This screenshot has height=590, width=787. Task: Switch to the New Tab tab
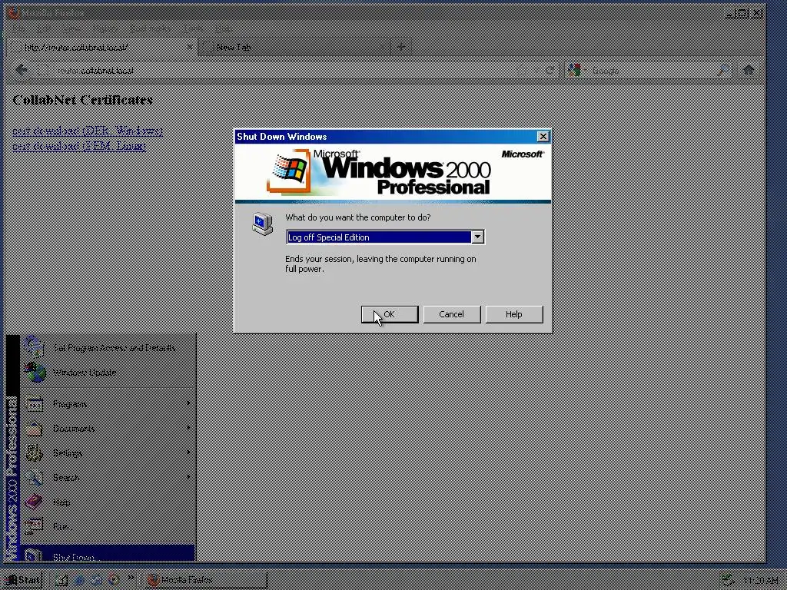[294, 47]
